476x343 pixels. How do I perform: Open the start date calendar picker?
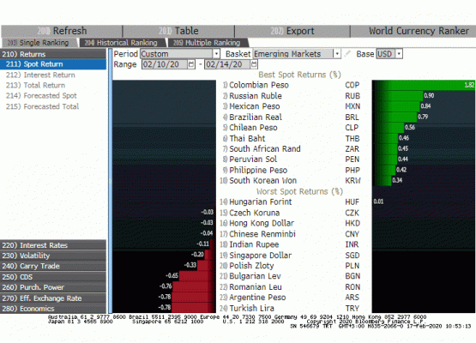191,64
